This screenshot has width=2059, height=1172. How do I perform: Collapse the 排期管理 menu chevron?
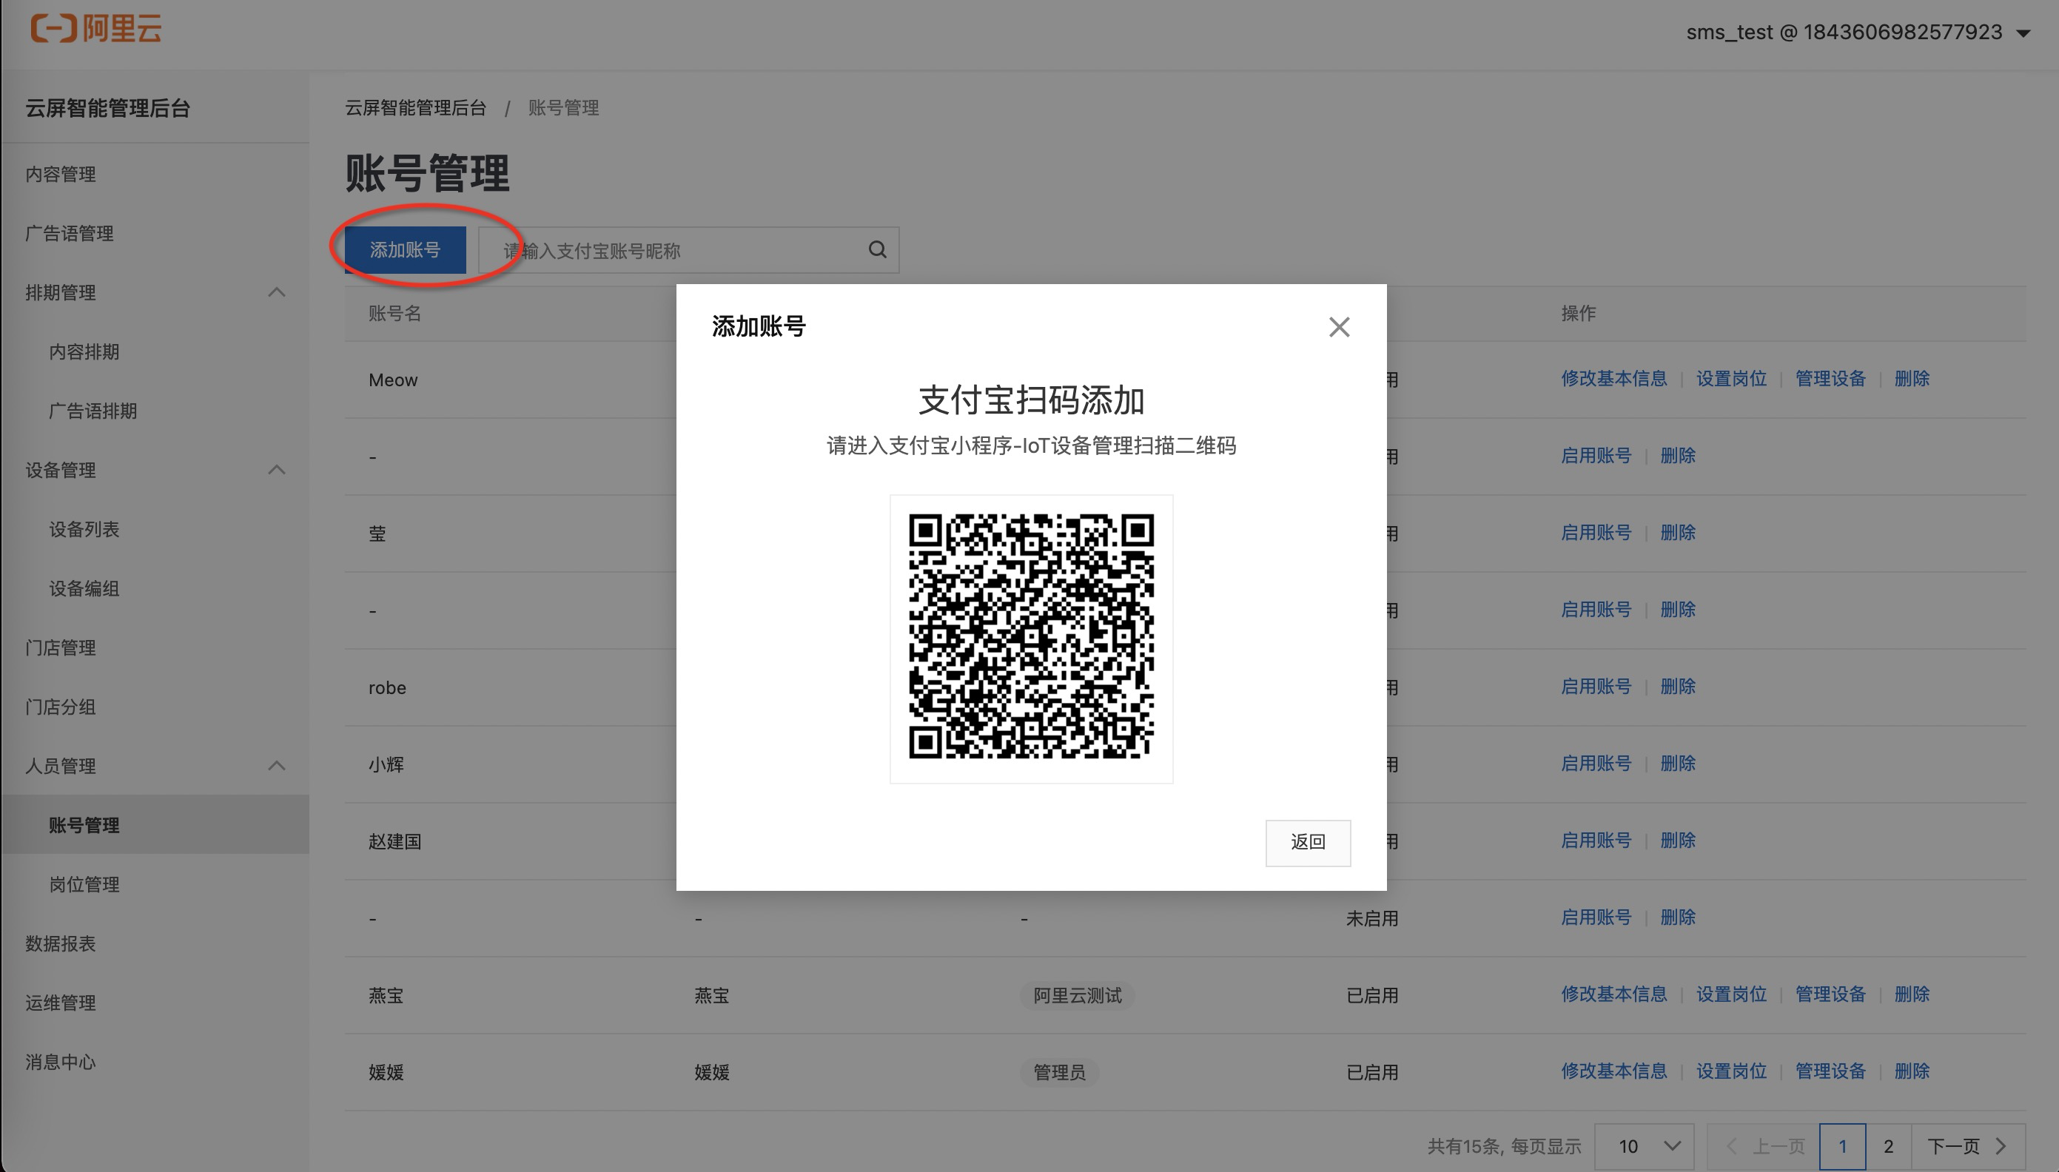click(276, 292)
